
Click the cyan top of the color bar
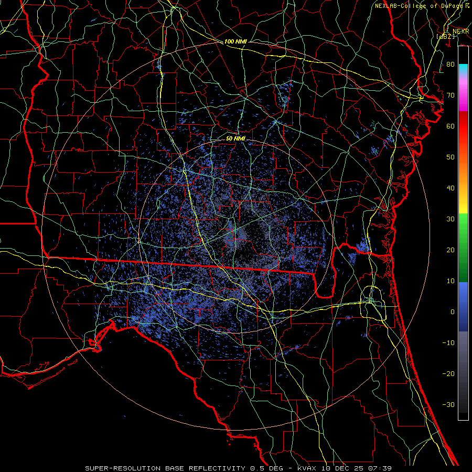(x=463, y=69)
